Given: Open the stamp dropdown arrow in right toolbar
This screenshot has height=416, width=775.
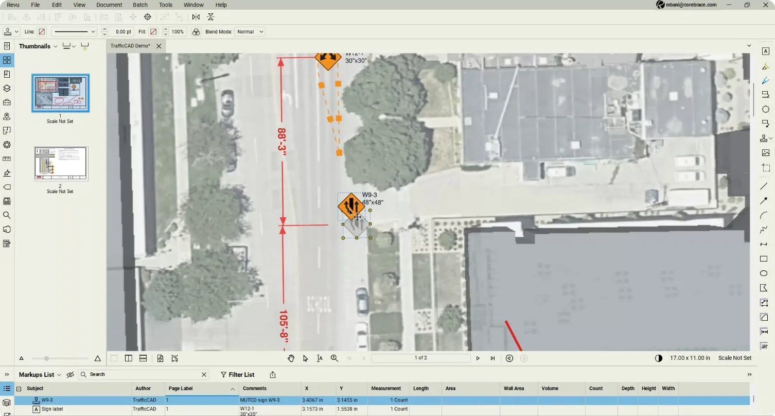Looking at the screenshot, I should [771, 138].
